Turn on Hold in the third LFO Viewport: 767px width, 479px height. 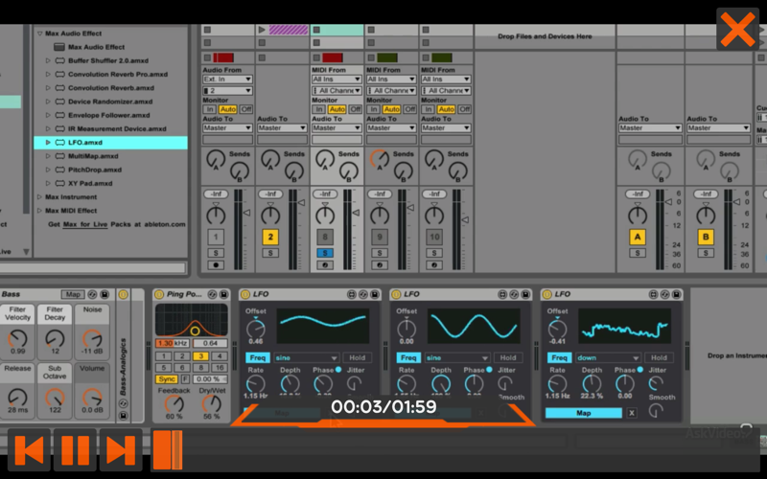(x=659, y=357)
